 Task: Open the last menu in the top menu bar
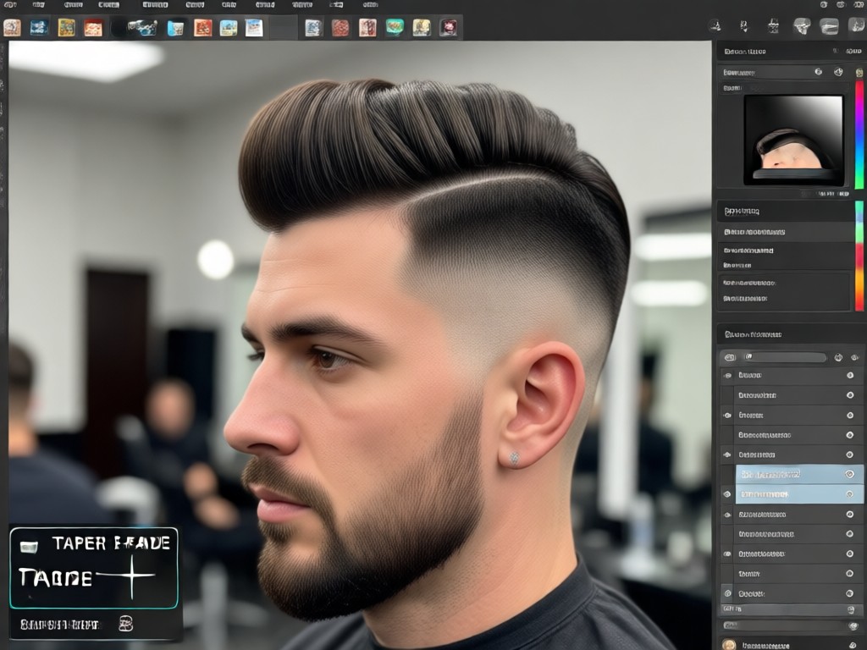click(371, 4)
